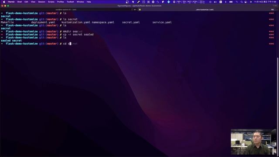Click the blue diamond app icon in menu bar
This screenshot has width=279, height=157.
click(x=169, y=2)
